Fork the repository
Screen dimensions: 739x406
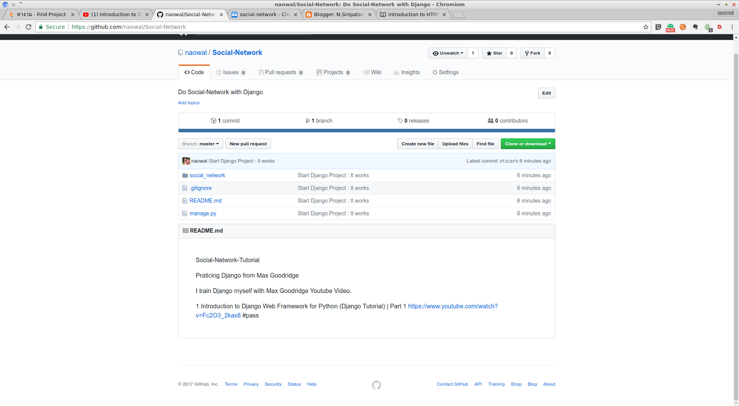[533, 53]
